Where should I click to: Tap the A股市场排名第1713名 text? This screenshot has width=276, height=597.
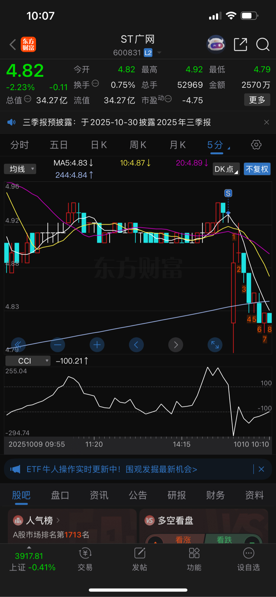click(x=51, y=534)
